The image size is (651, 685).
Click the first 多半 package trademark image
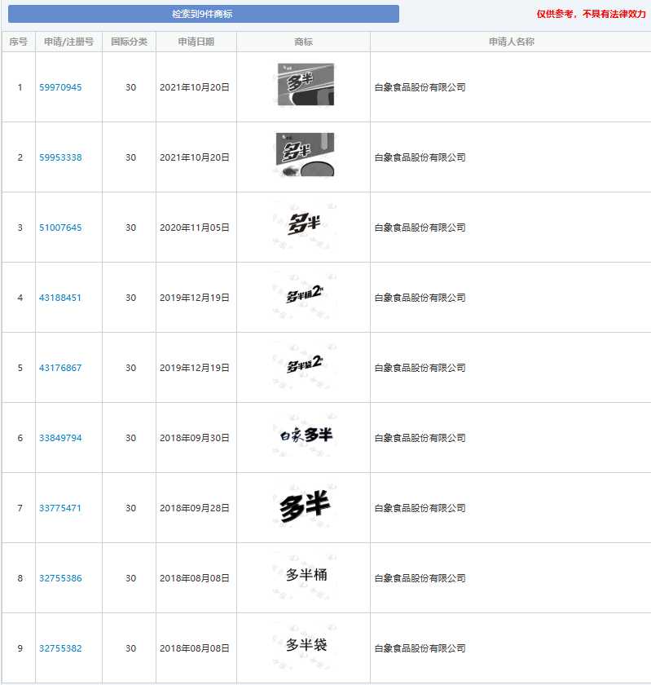[305, 85]
